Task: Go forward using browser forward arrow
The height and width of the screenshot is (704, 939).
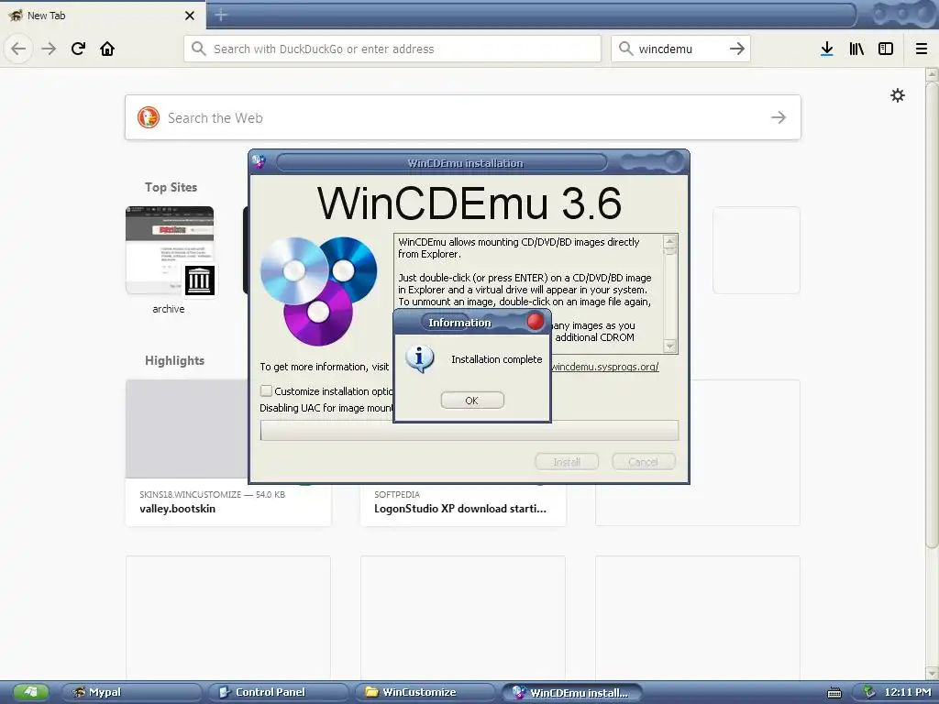Action: (x=49, y=49)
